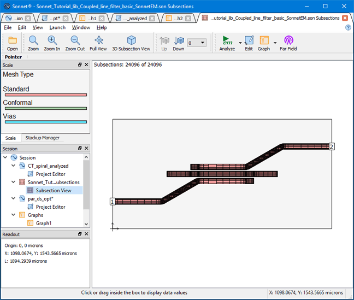
Task: Click the Open folder toolbar icon
Action: coord(12,43)
